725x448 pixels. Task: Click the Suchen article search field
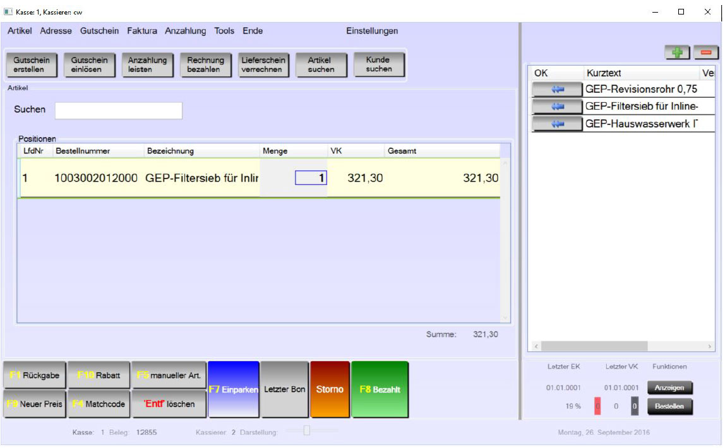118,110
